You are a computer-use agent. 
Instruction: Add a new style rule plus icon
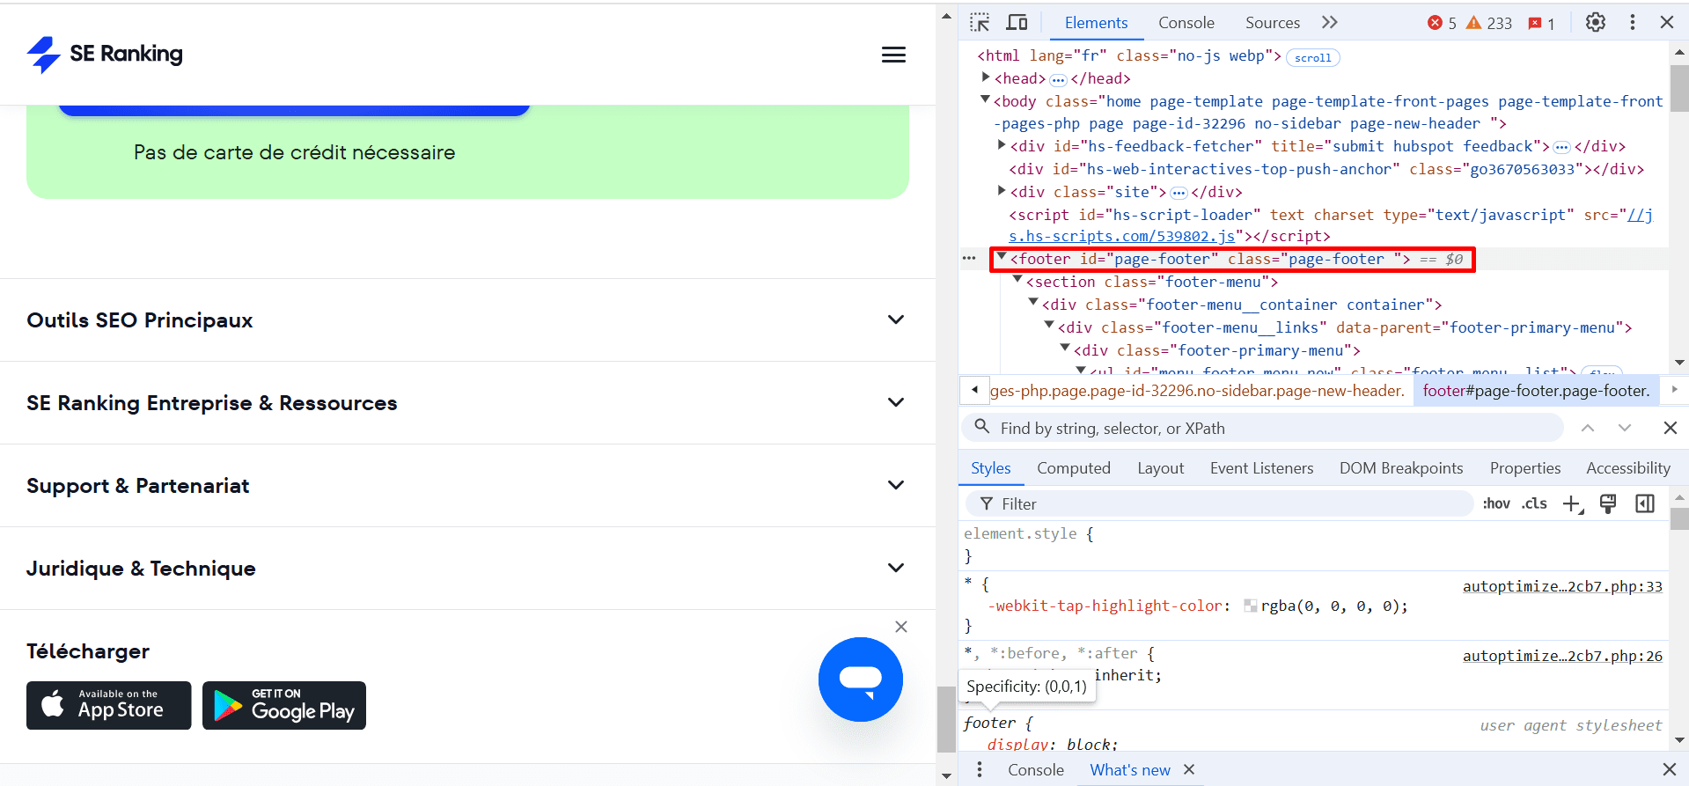point(1573,503)
